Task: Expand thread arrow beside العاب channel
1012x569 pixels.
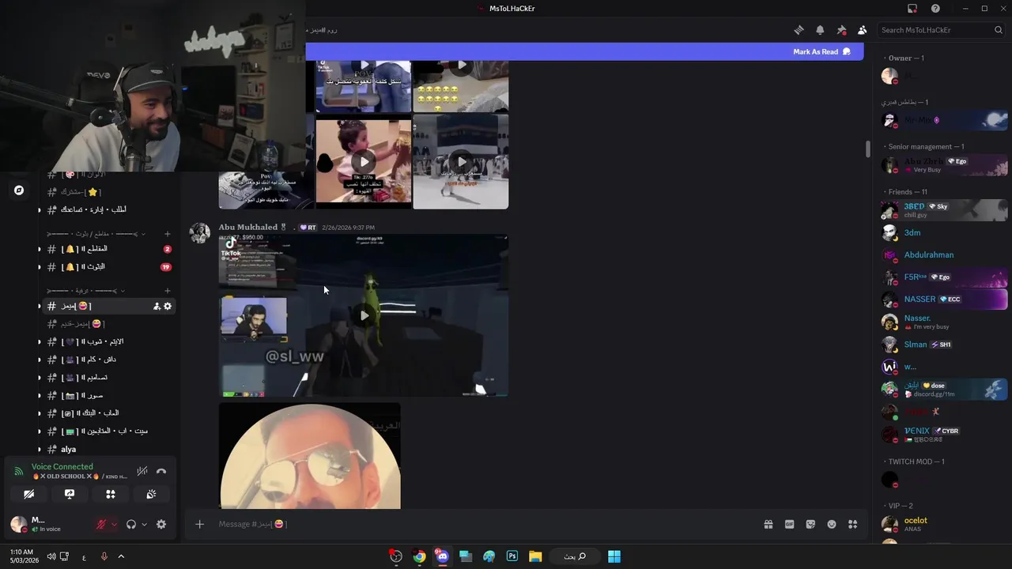Action: point(40,413)
